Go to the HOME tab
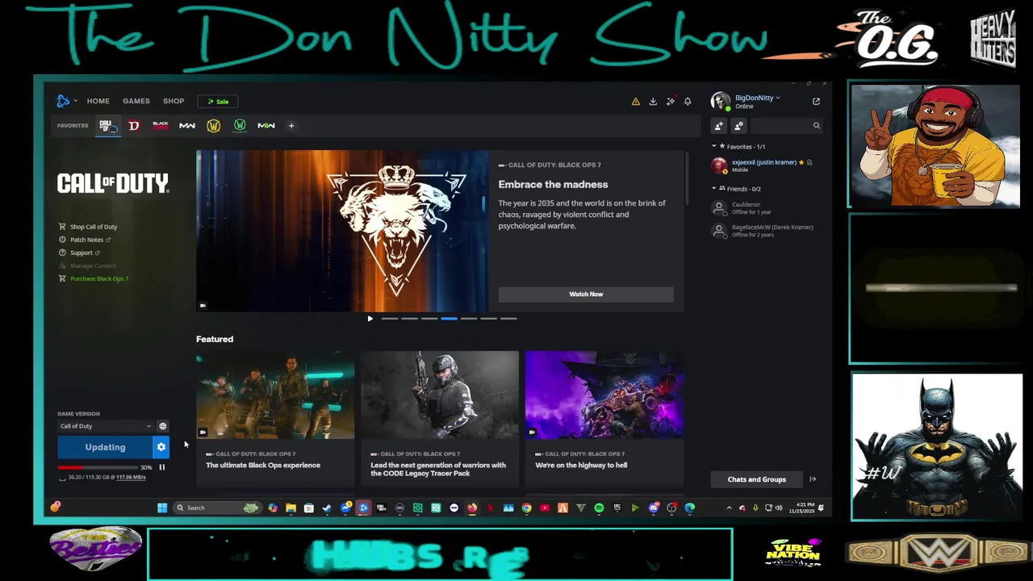1033x581 pixels. (x=98, y=101)
